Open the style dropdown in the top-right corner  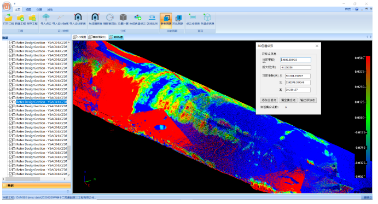349,9
